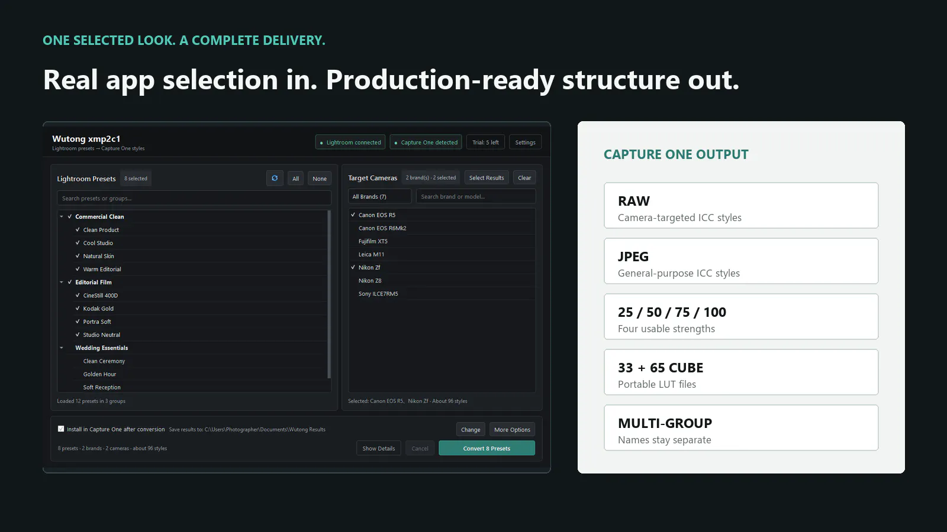947x532 pixels.
Task: Select the Soft Reception preset
Action: coord(193,387)
